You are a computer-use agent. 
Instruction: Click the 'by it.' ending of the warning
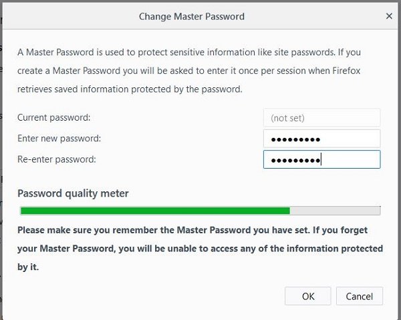pyautogui.click(x=28, y=267)
